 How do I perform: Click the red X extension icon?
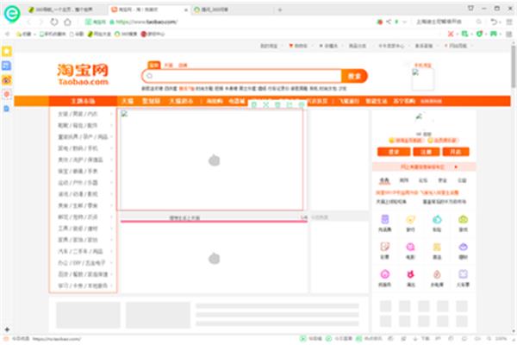pyautogui.click(x=451, y=34)
